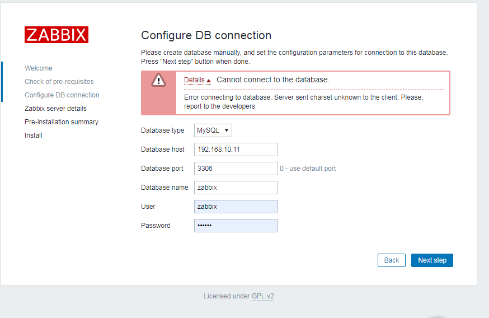Focus the Database port field
This screenshot has width=489, height=318.
[236, 169]
